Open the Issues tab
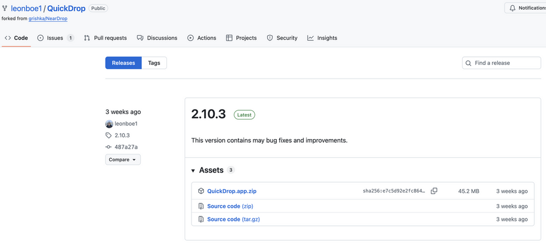 click(x=55, y=38)
